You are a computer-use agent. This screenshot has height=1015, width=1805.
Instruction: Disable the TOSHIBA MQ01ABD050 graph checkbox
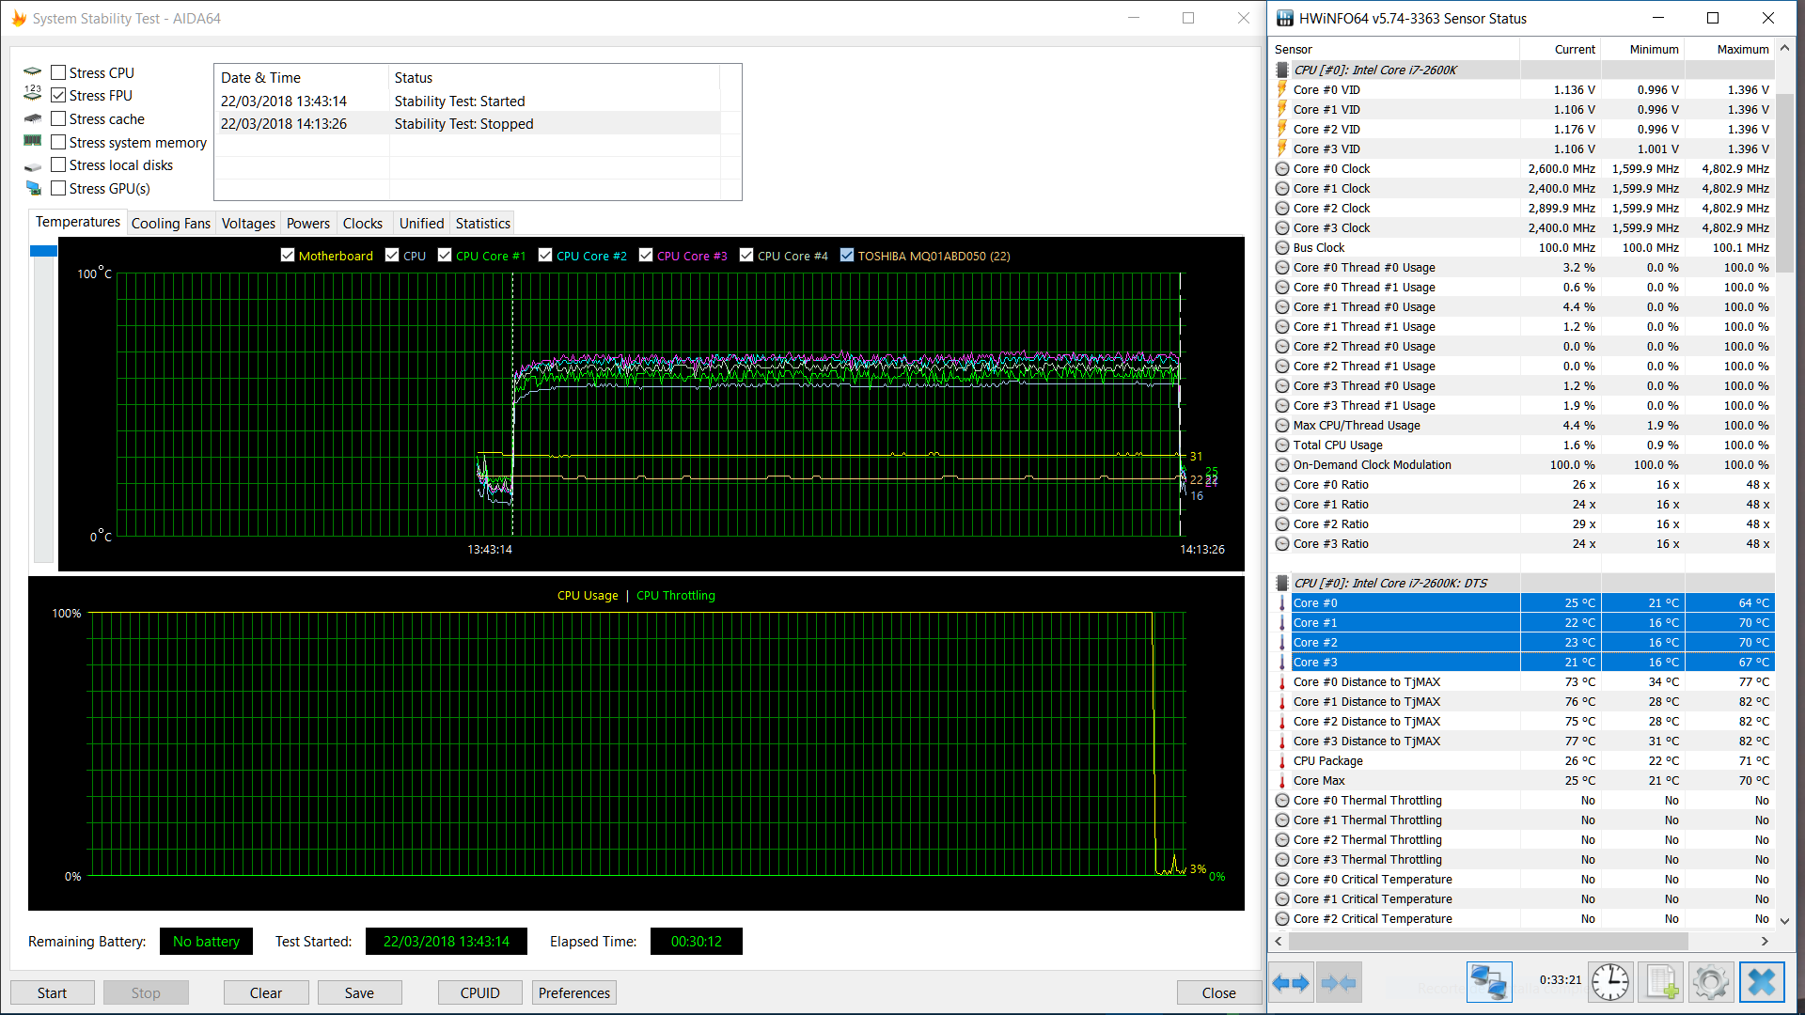847,256
